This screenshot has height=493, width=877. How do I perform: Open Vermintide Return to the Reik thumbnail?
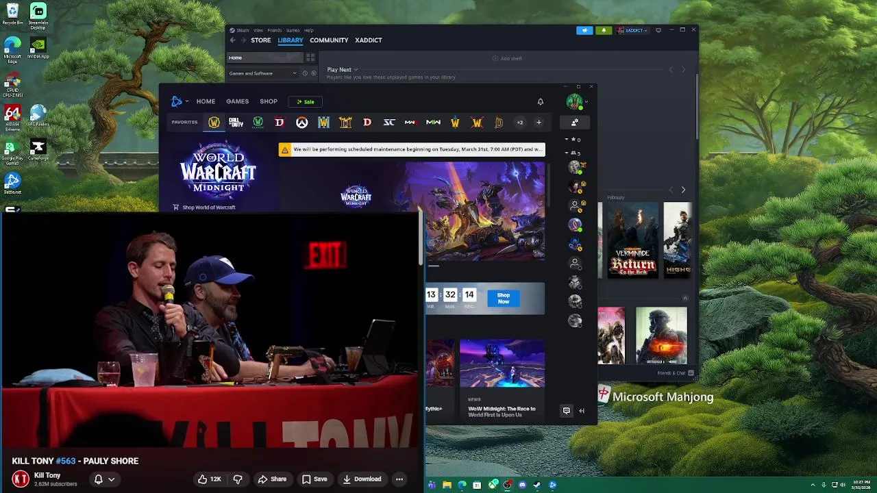[632, 240]
